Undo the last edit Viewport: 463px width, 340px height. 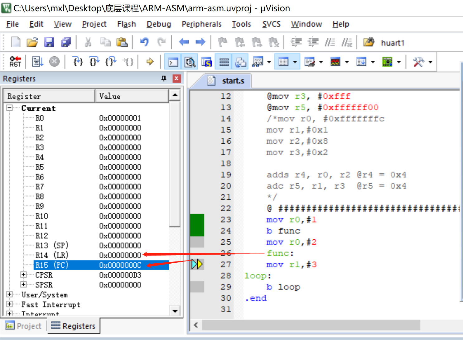(x=144, y=42)
